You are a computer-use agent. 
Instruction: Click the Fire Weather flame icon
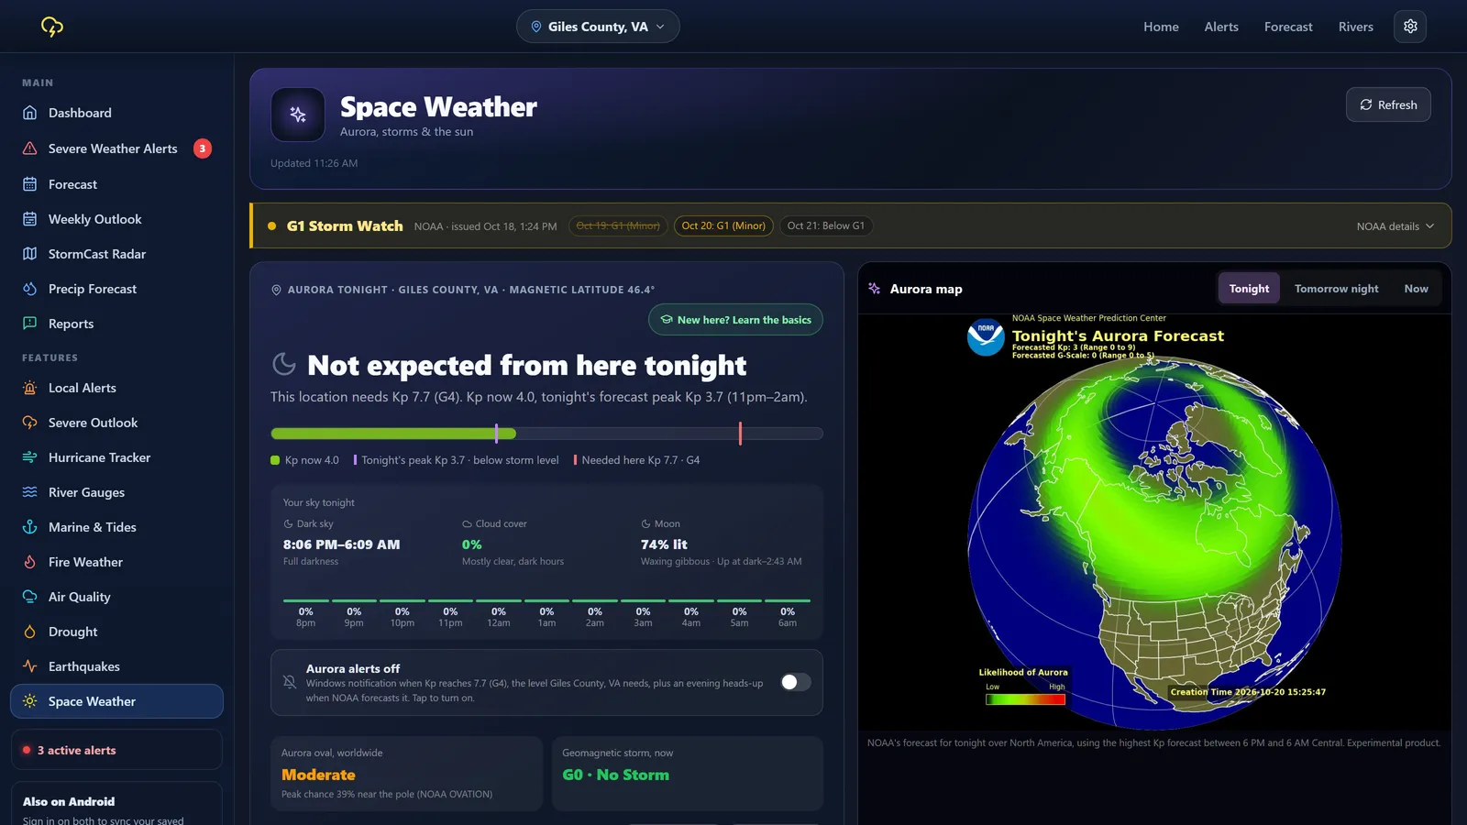[29, 562]
